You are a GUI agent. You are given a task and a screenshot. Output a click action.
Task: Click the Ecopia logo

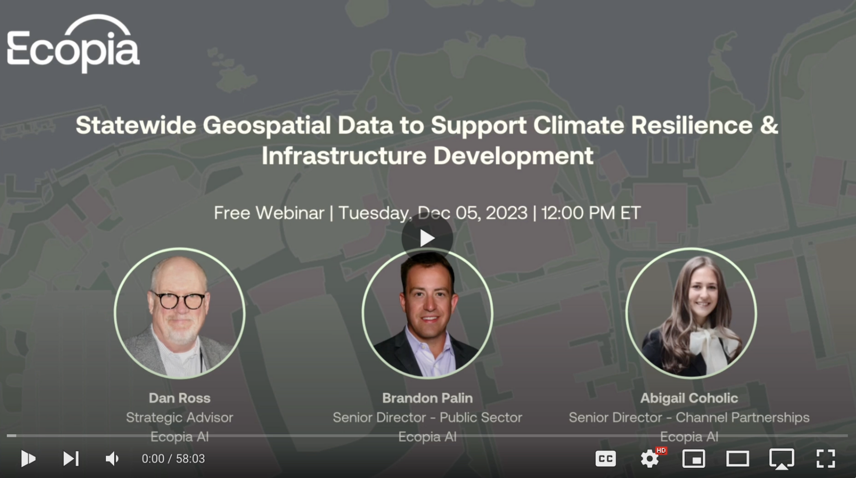click(x=73, y=44)
